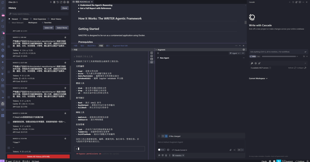310x162 pixels.
Task: Check the March 5, 1:08 AM history item
Action: (9, 47)
